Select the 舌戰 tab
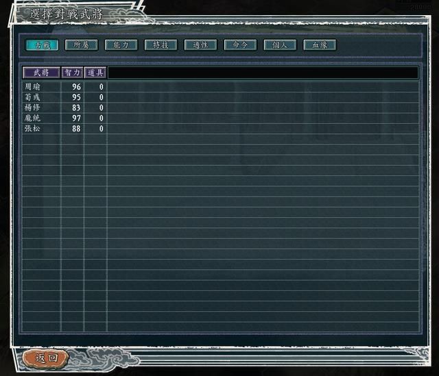Viewport: 439px width, 376px height. (x=42, y=45)
